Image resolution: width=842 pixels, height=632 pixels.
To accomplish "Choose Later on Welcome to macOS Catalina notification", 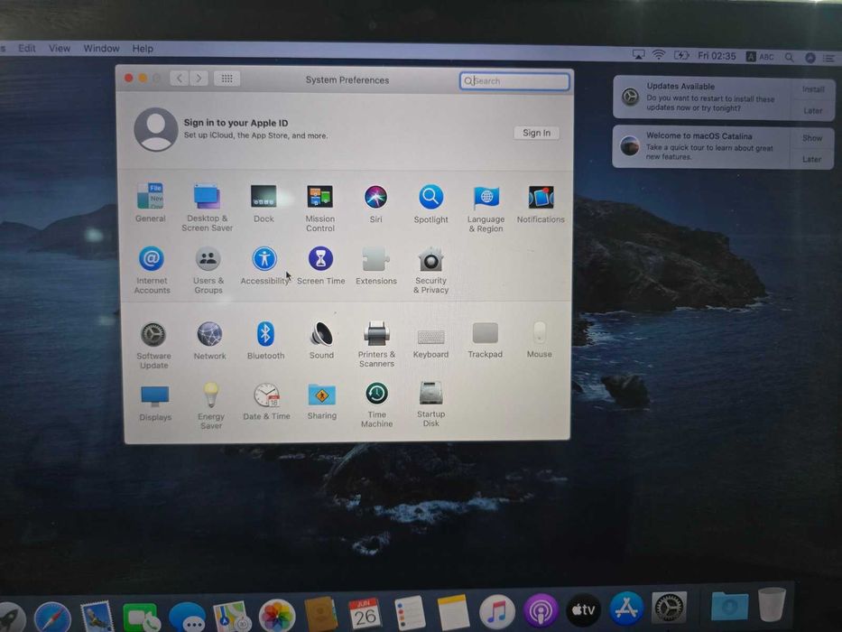I will click(x=811, y=159).
